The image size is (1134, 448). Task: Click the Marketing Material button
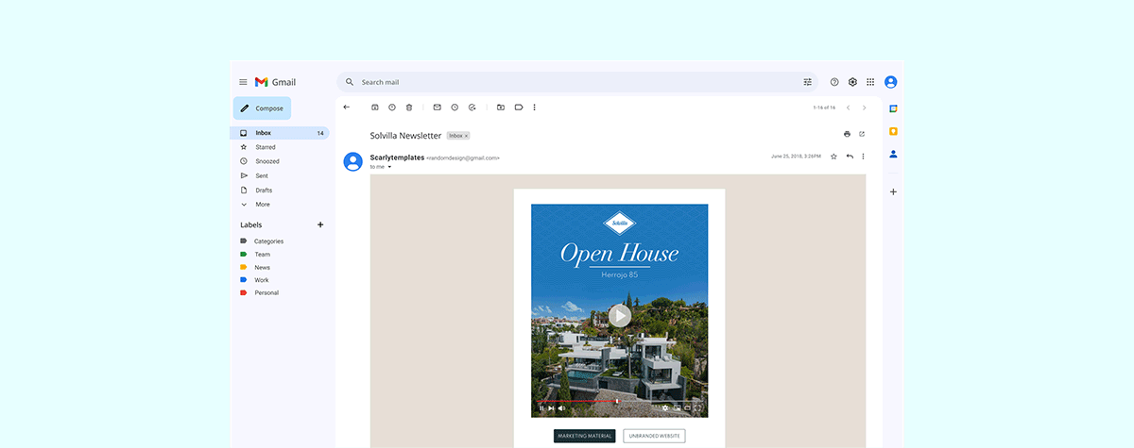tap(585, 436)
